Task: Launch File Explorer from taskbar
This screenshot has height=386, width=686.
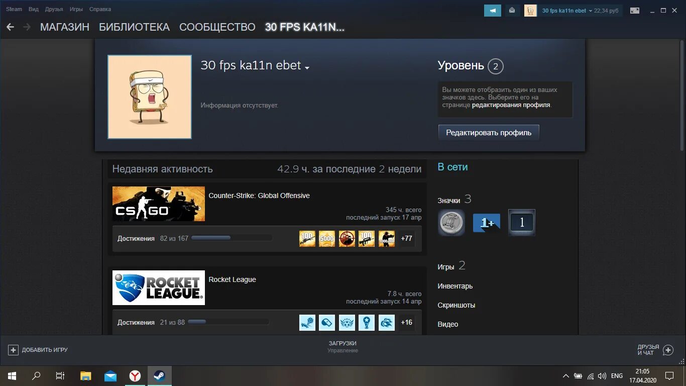Action: 86,375
